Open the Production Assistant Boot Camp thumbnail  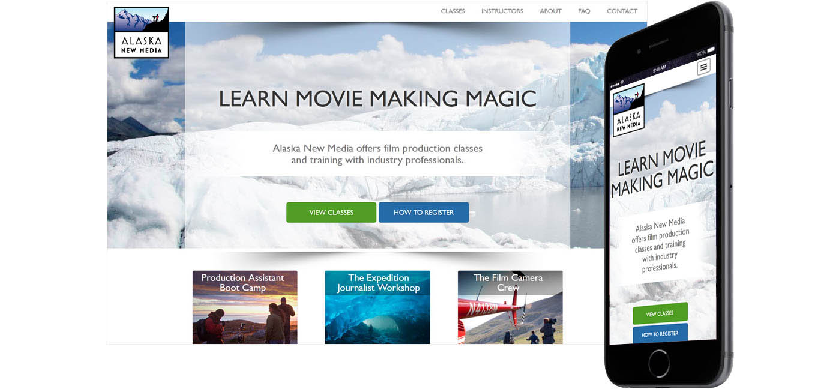pyautogui.click(x=244, y=307)
